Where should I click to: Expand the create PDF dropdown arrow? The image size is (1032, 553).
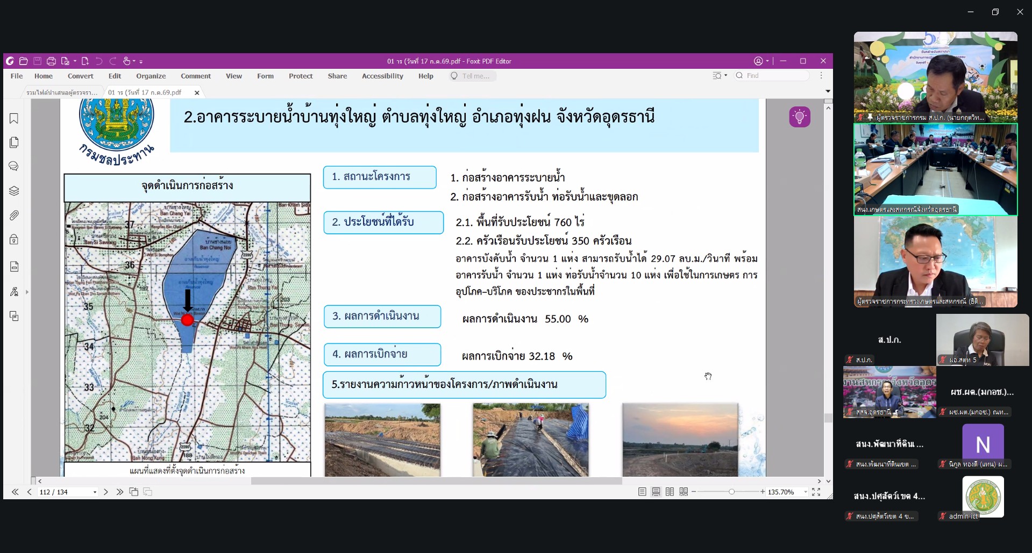point(75,61)
